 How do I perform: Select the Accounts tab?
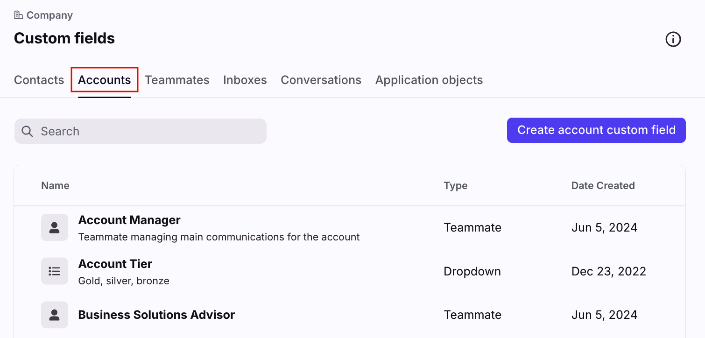(104, 80)
